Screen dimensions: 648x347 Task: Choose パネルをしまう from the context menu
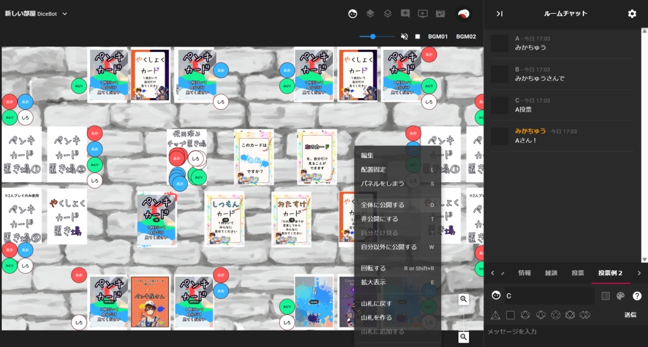pos(397,183)
